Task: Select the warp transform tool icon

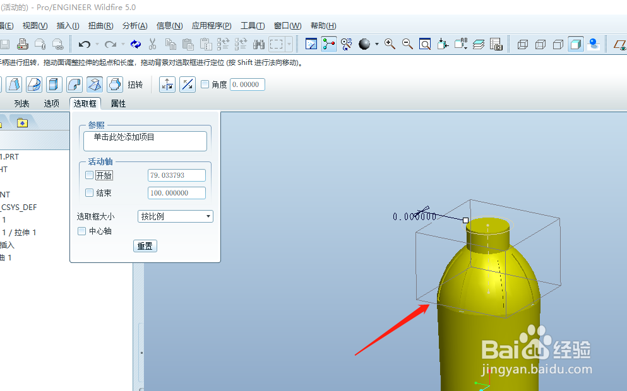Action: pyautogui.click(x=14, y=85)
